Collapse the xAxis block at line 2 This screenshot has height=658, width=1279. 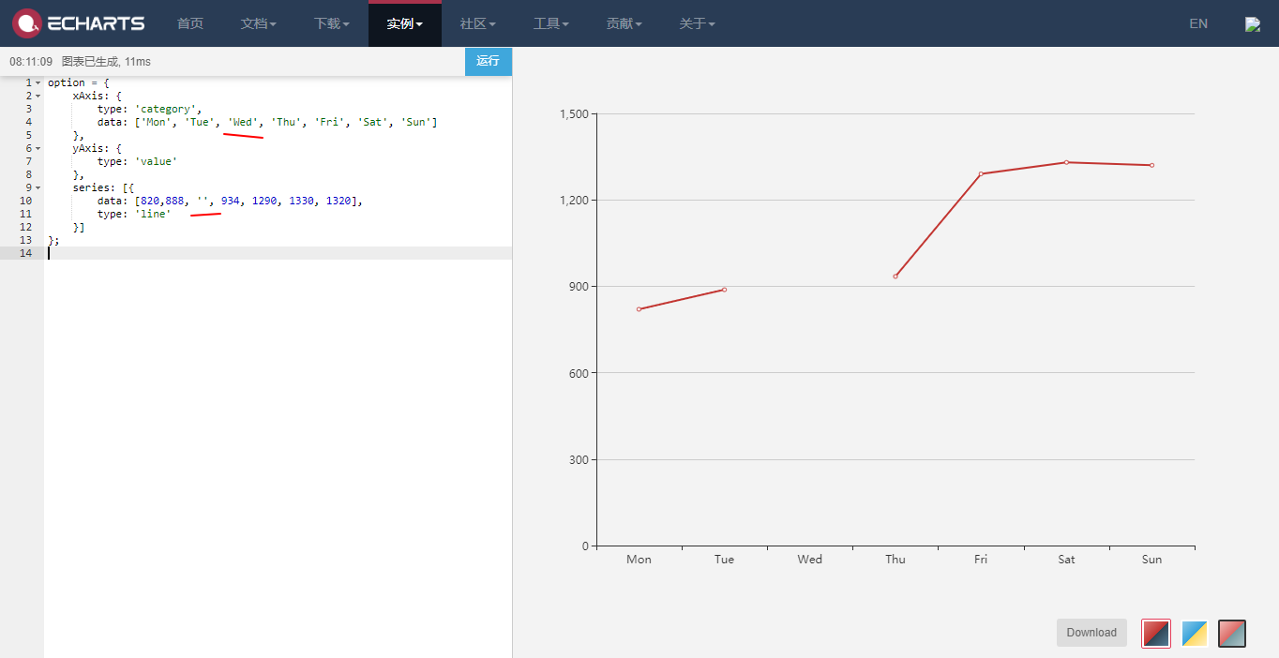point(38,96)
